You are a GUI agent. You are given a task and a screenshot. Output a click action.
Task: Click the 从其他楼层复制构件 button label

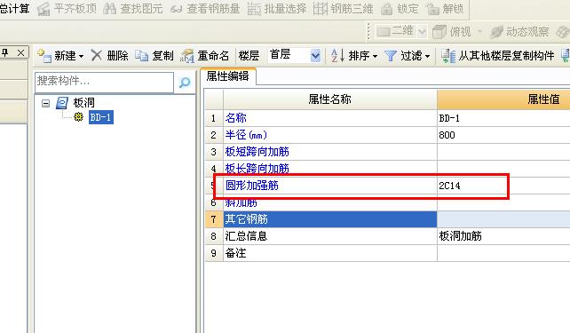pyautogui.click(x=506, y=56)
